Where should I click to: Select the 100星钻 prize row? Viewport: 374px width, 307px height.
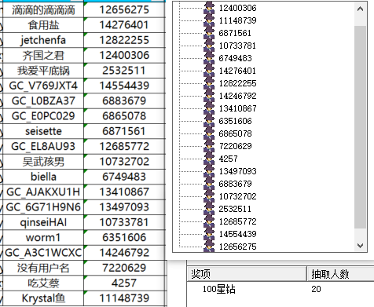click(x=280, y=289)
